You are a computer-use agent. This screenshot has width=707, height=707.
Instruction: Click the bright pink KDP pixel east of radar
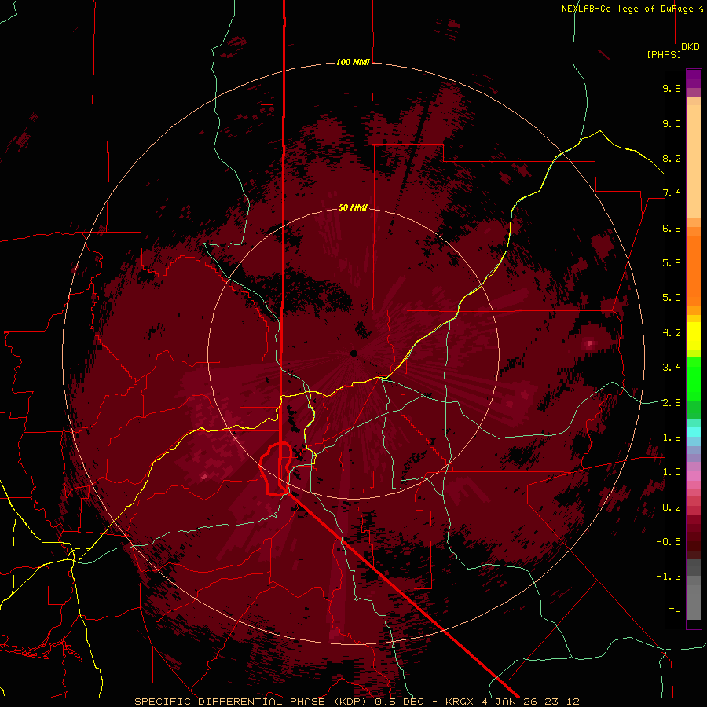(x=589, y=345)
